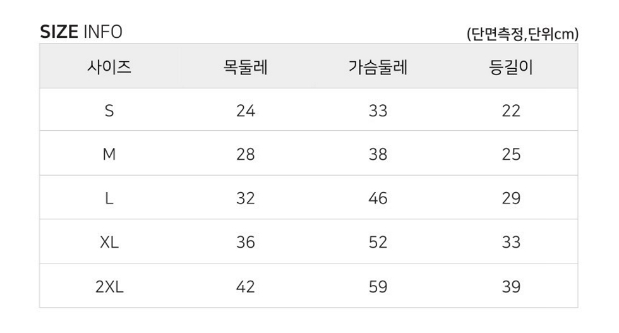The image size is (619, 333).
Task: Click chest value 46 for size L
Action: coord(378,198)
